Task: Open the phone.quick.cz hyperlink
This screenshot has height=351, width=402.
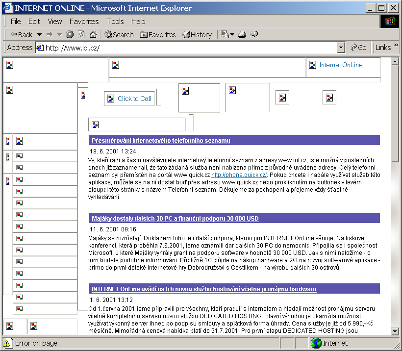Action: (239, 175)
